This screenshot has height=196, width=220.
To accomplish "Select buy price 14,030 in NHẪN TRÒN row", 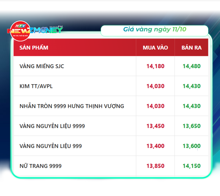I will 155,106.
